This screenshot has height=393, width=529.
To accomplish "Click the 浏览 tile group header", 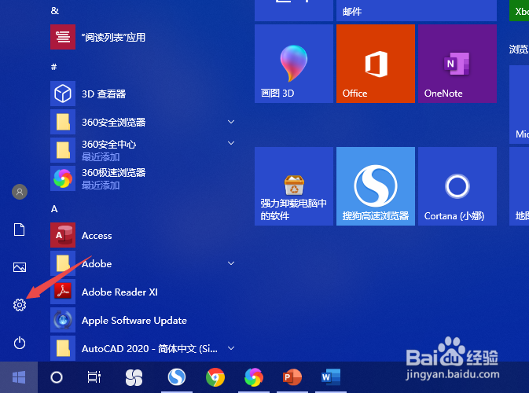I will point(519,50).
